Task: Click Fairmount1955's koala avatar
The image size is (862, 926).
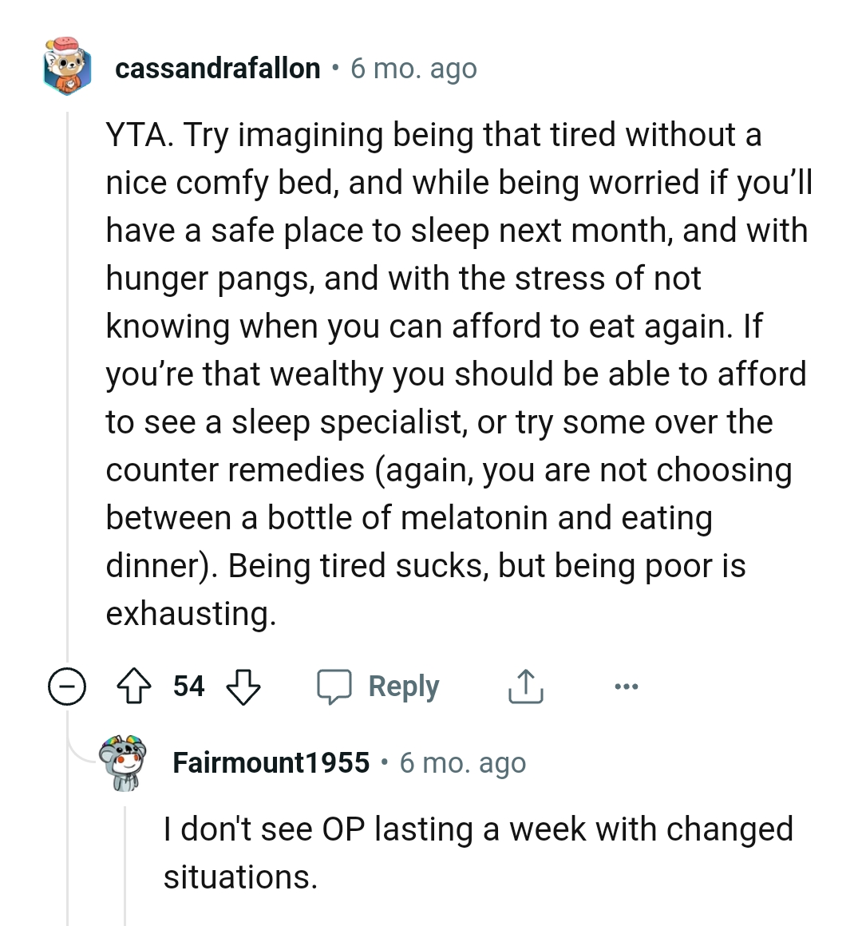Action: 121,762
